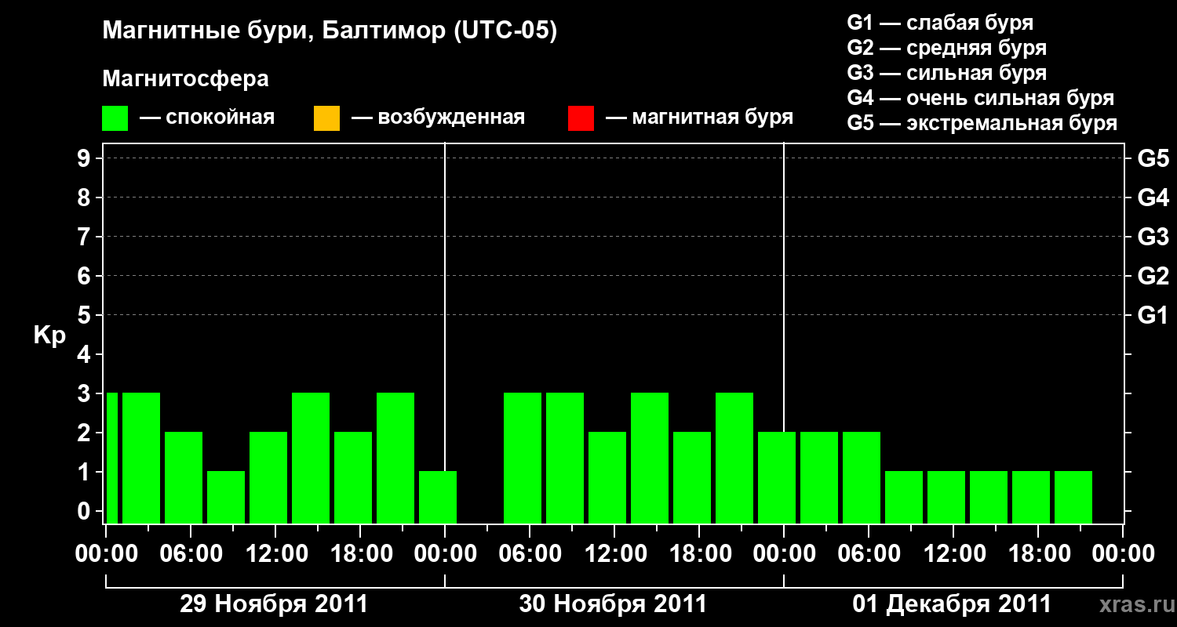Screen dimensions: 1177x627
Task: Click the Kp 3 bar just after 12:00 on 29 Ноября
Action: point(311,458)
